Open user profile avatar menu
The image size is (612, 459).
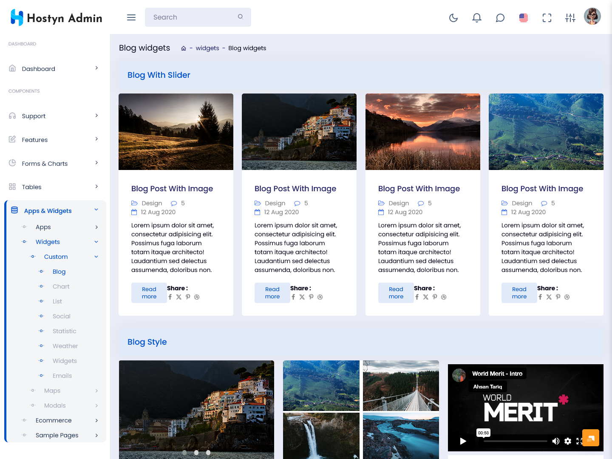point(592,17)
